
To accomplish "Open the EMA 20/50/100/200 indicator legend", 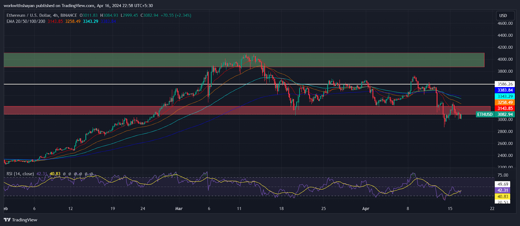I will [x=26, y=21].
